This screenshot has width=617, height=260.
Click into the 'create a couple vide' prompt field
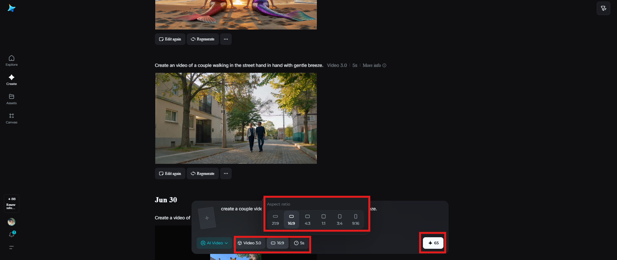tap(241, 209)
